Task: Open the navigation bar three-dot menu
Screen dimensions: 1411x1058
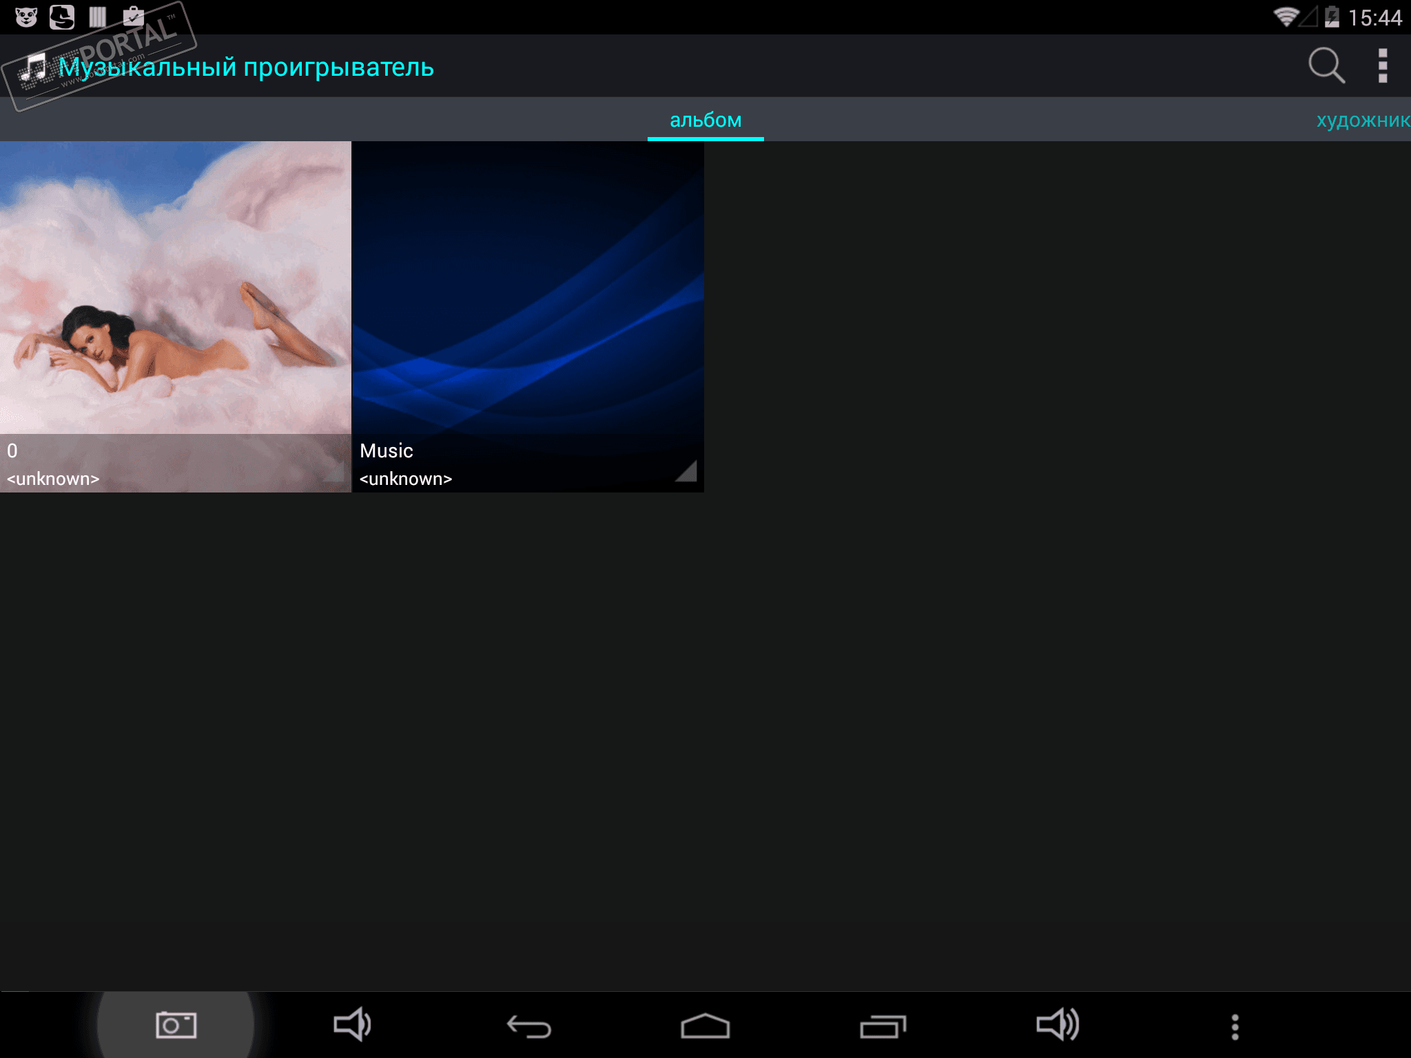Action: [1235, 1026]
